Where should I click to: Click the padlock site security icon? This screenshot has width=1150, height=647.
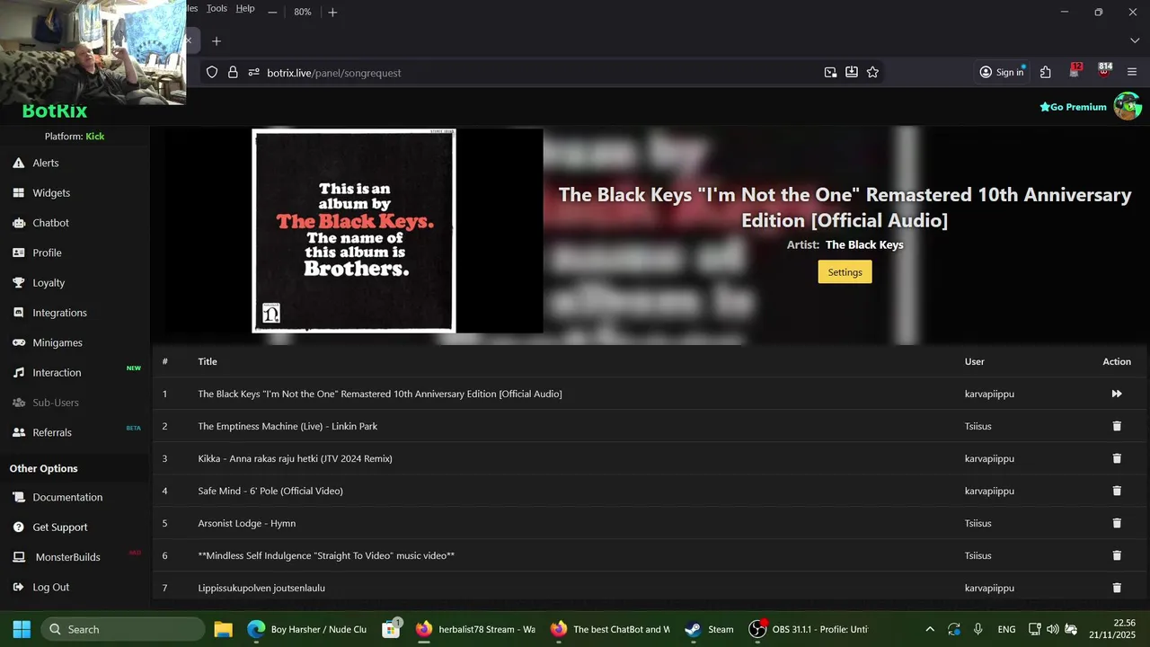(x=233, y=72)
